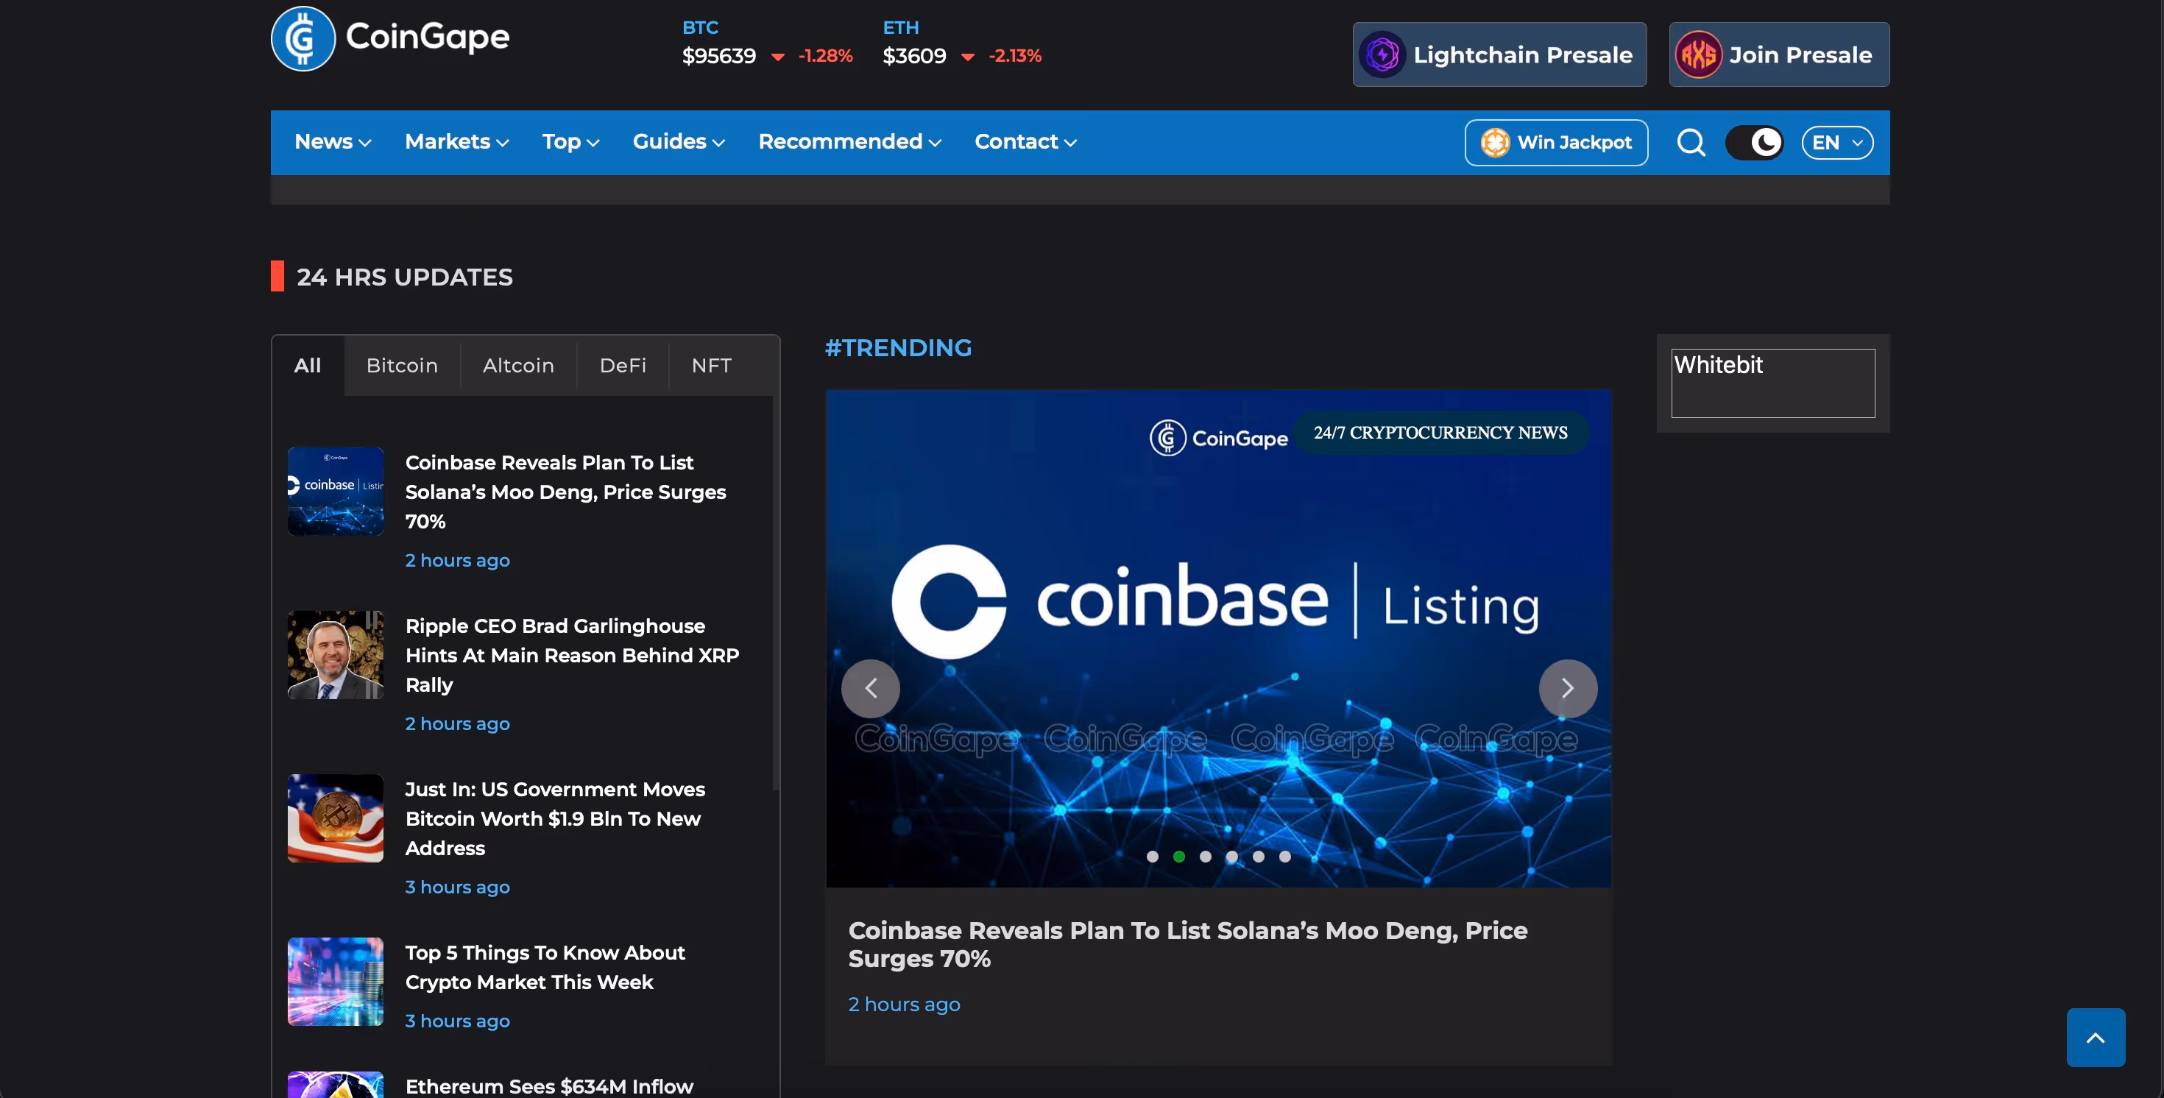
Task: Click the AXS presale logo icon
Action: coord(1698,54)
